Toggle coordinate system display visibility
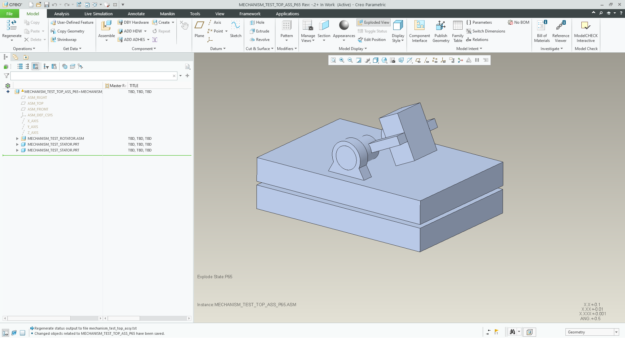625x338 pixels. coord(443,60)
